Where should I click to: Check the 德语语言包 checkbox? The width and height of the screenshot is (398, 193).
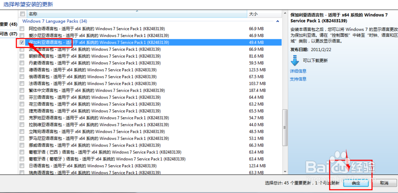pos(22,70)
